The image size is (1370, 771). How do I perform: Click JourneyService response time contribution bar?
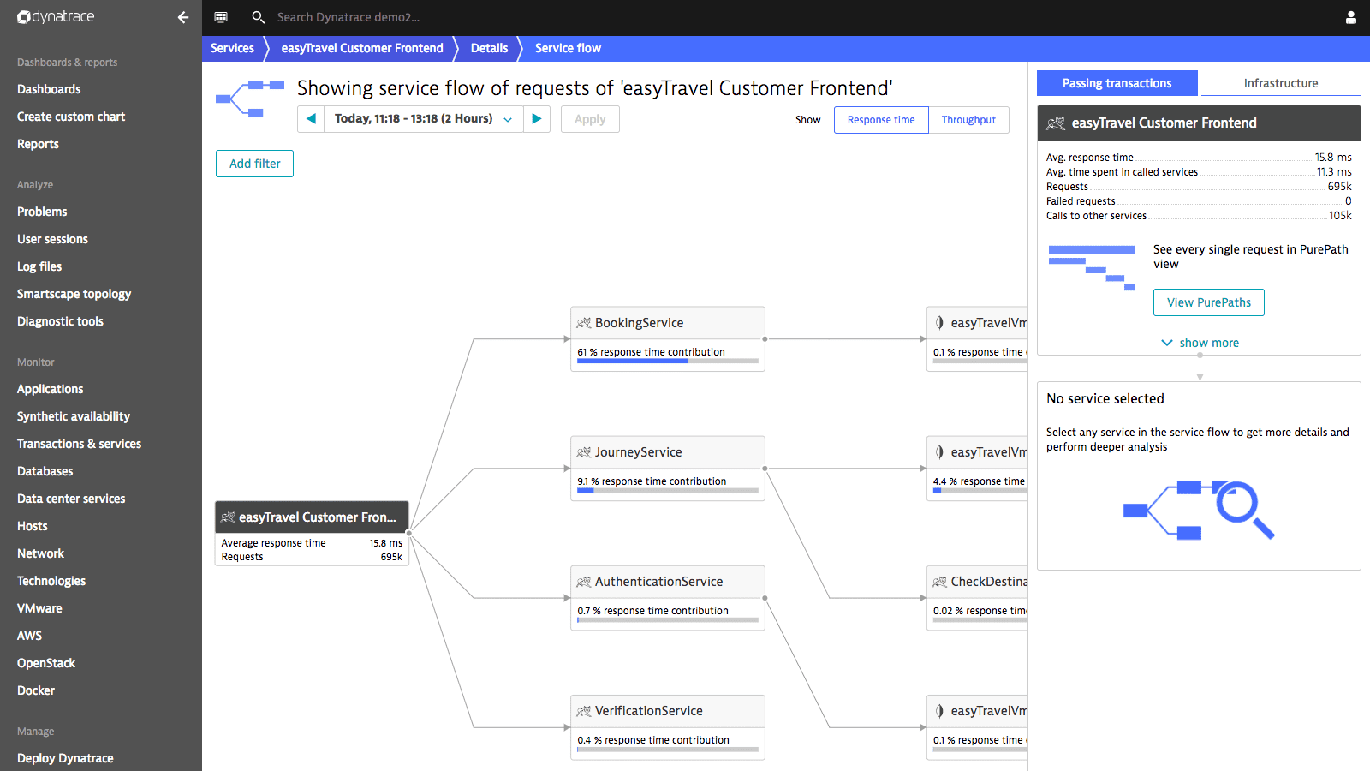pyautogui.click(x=668, y=490)
